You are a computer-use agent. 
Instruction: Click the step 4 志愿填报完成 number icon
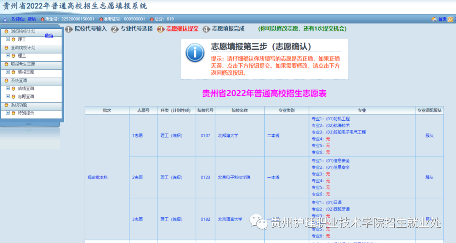[206, 29]
